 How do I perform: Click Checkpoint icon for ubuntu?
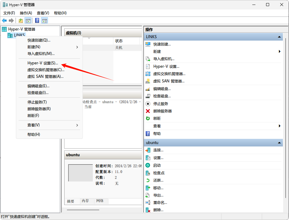click(148, 173)
